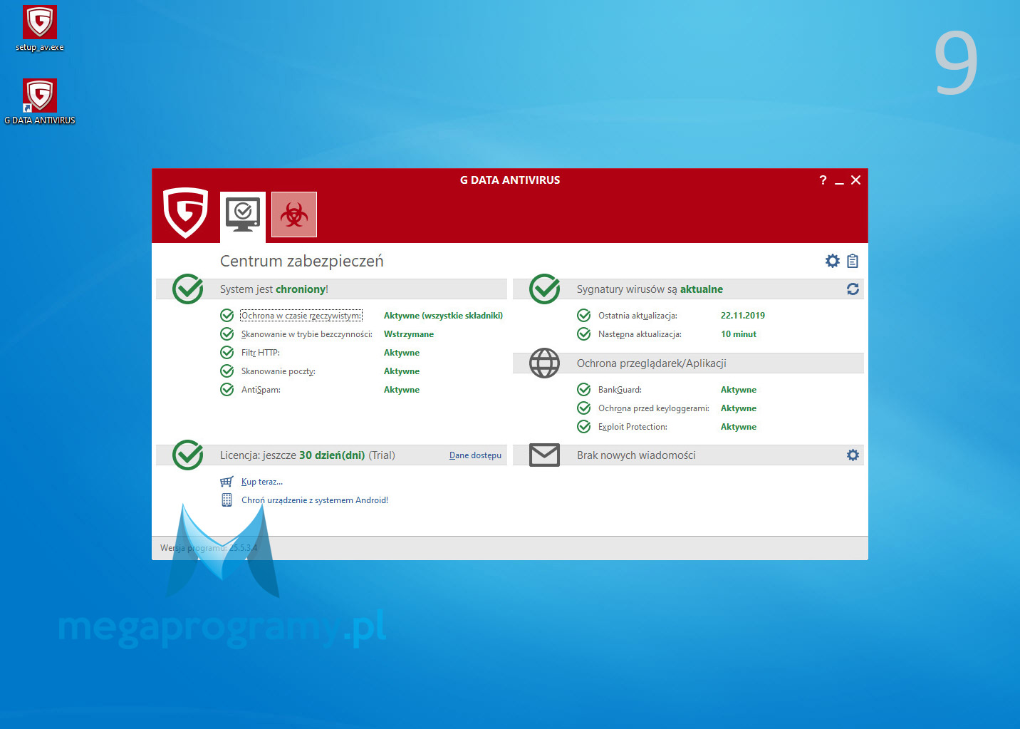Click status icon beside AntiSpam

pos(227,390)
